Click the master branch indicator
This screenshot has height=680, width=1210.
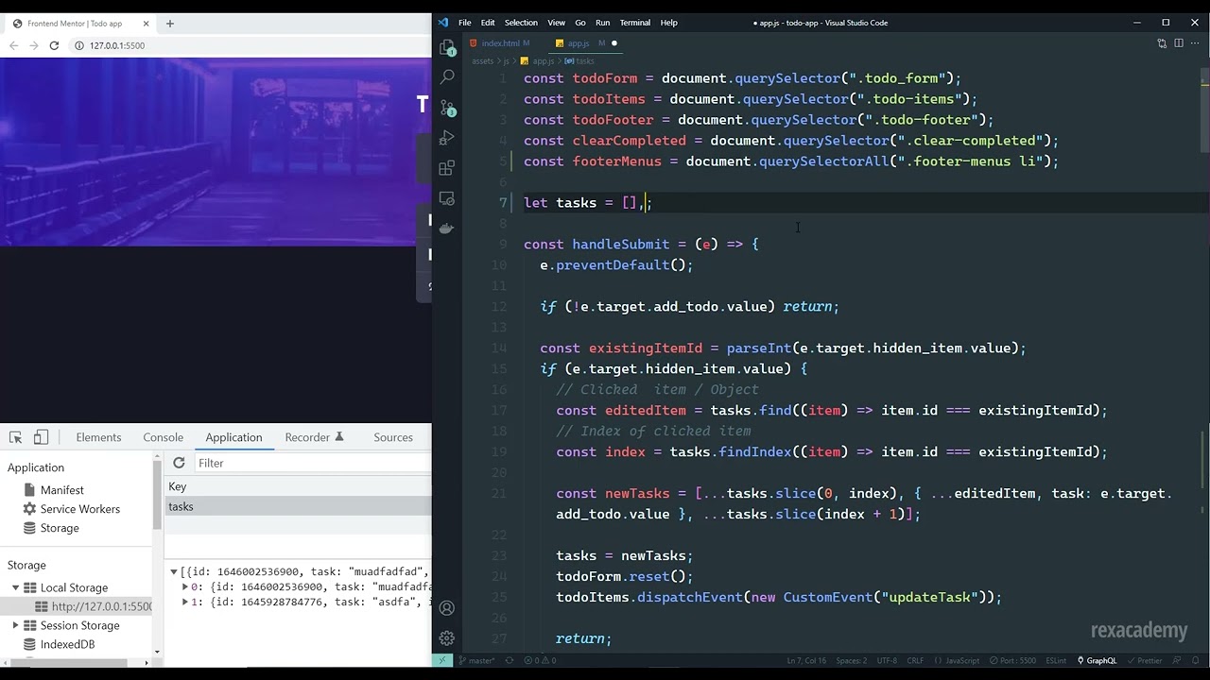tap(476, 661)
